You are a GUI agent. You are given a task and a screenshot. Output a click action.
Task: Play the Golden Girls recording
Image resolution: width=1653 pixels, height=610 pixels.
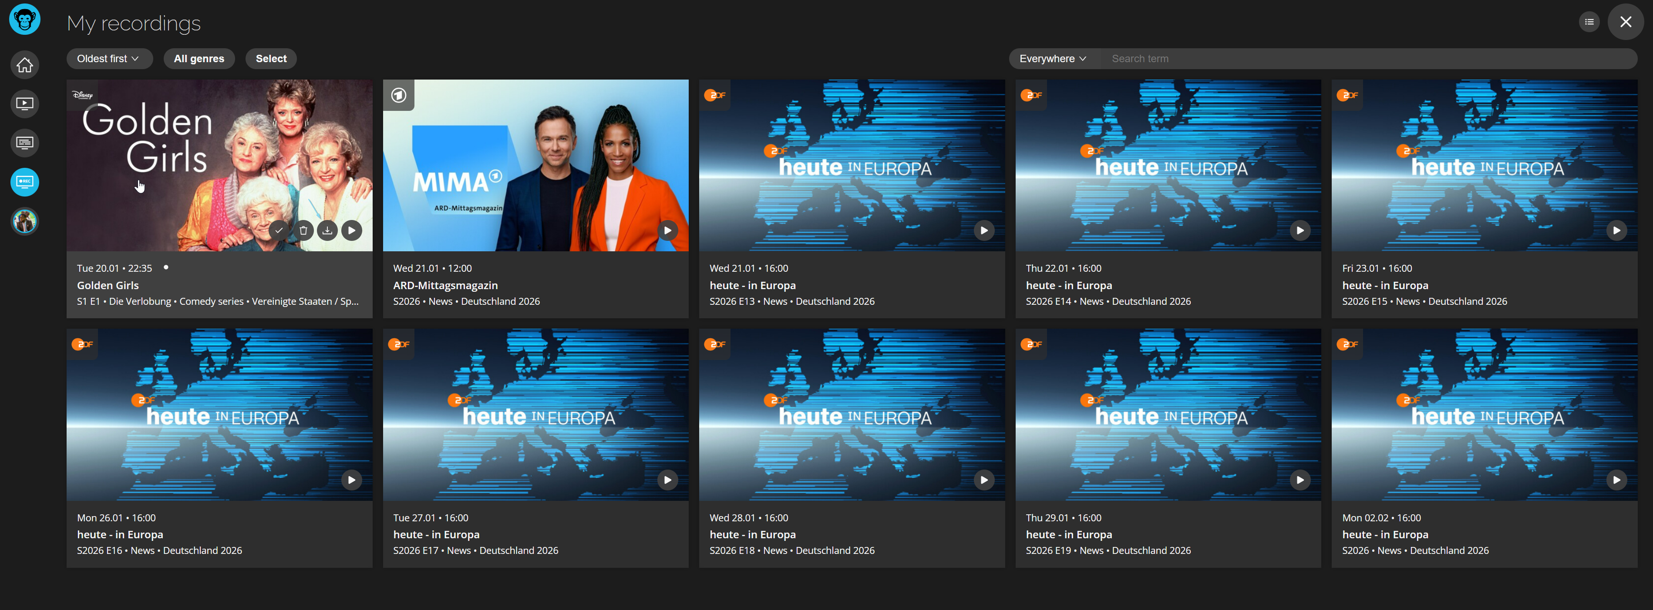click(x=352, y=231)
